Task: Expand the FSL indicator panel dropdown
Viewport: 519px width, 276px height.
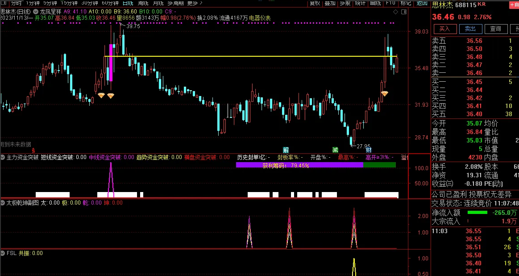Action: tap(3, 253)
